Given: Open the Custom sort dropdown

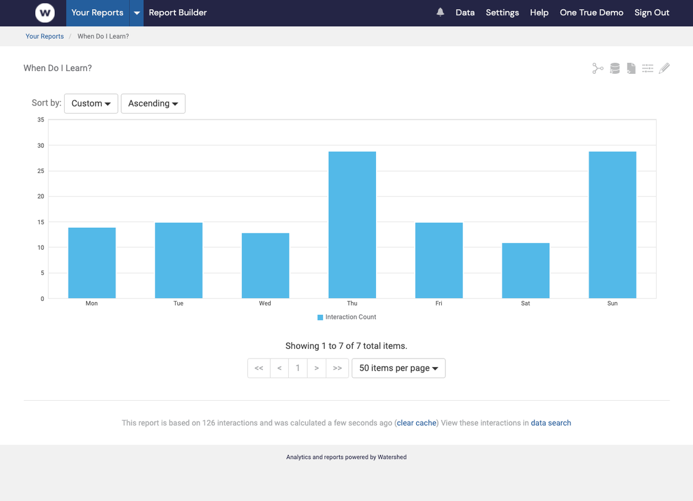Looking at the screenshot, I should (91, 103).
